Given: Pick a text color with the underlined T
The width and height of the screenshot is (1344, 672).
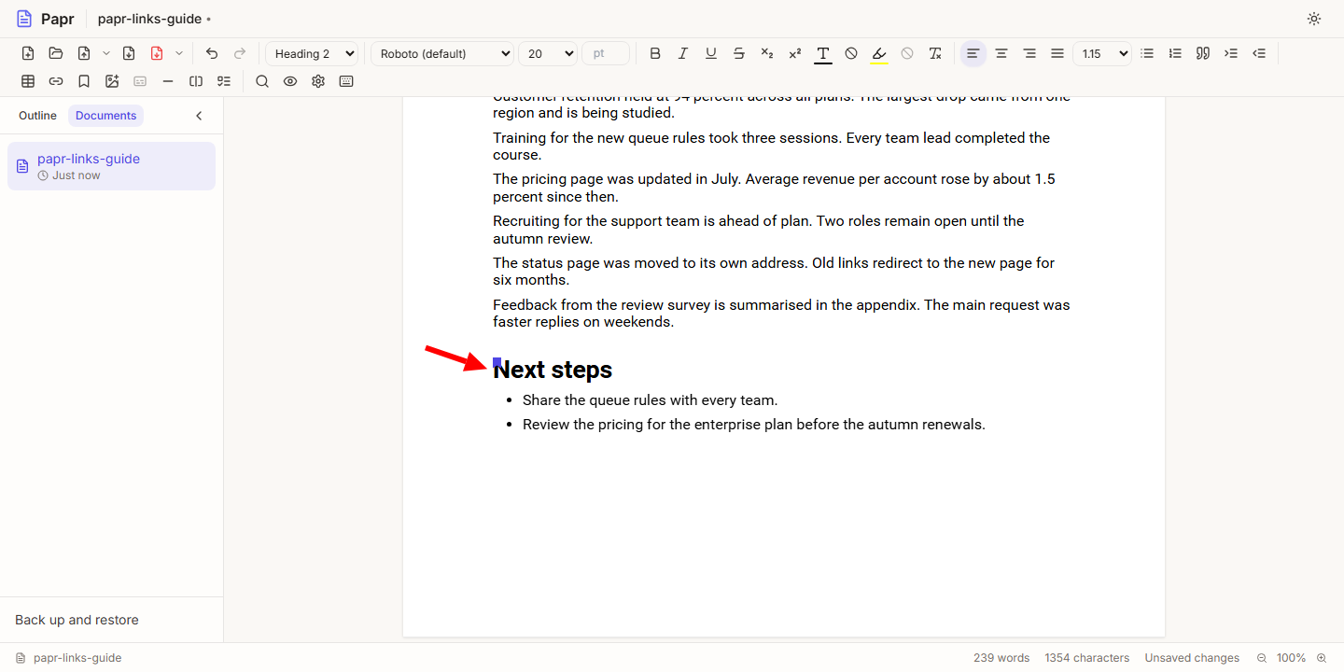Looking at the screenshot, I should pos(823,53).
